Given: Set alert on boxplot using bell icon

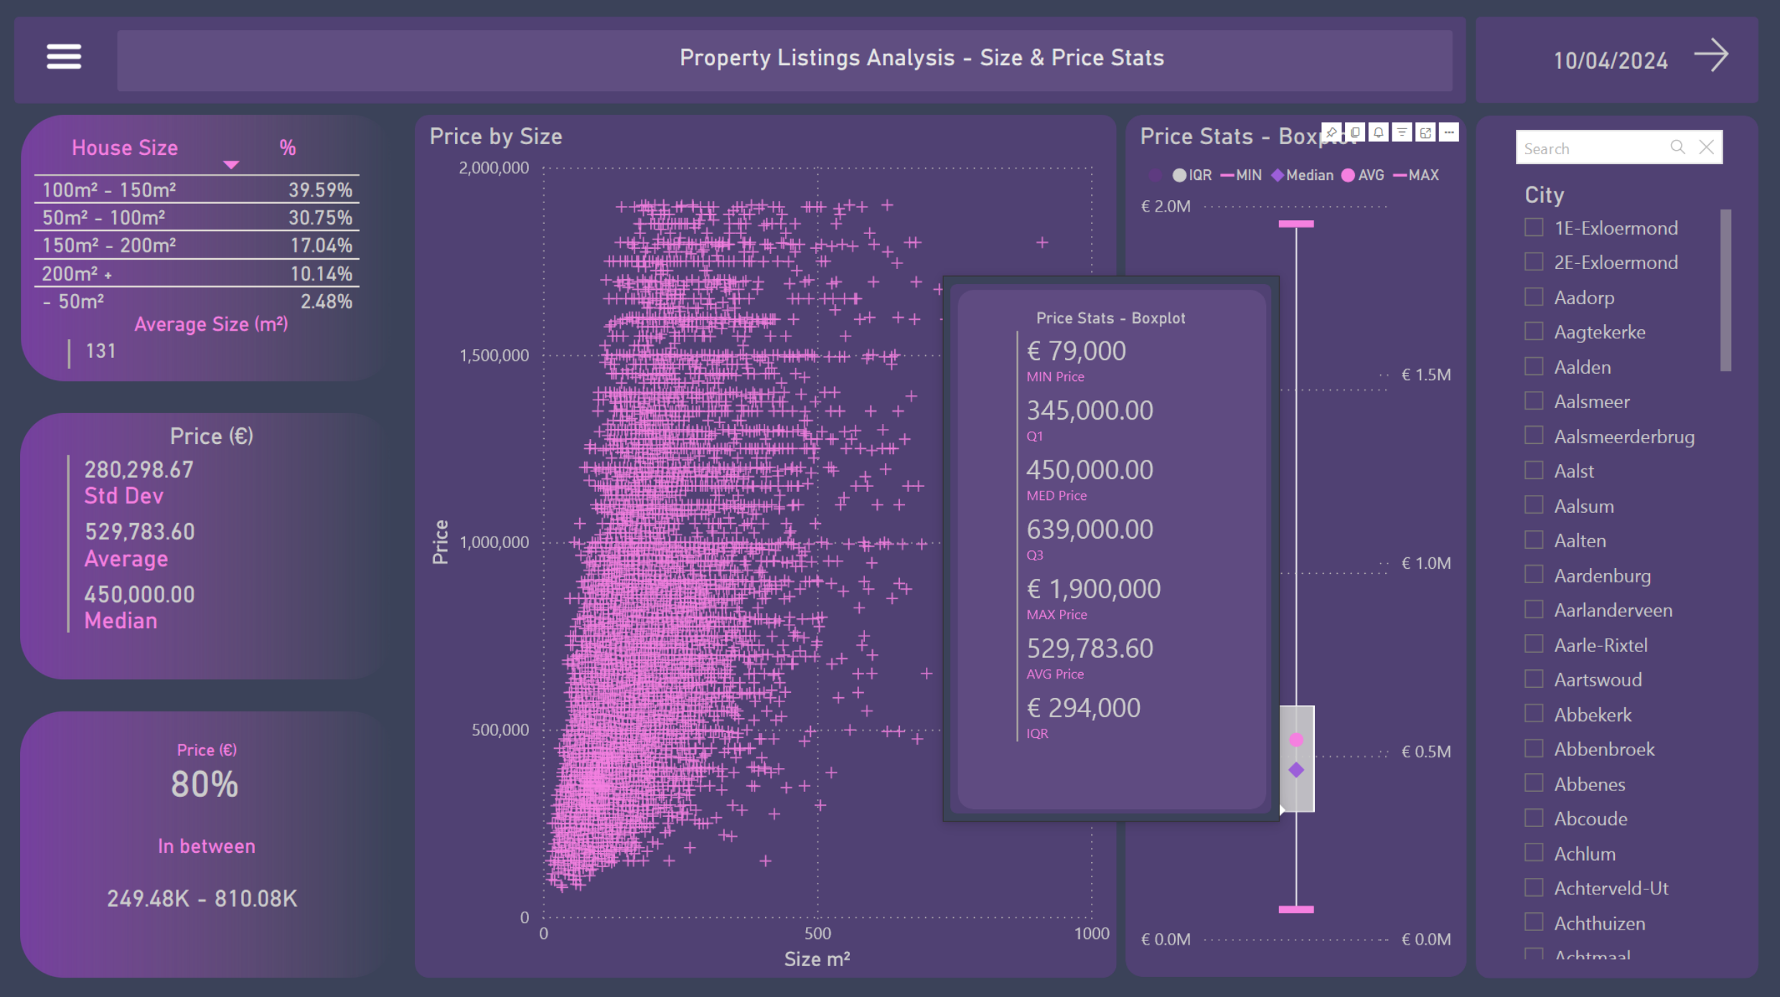Looking at the screenshot, I should pyautogui.click(x=1378, y=133).
